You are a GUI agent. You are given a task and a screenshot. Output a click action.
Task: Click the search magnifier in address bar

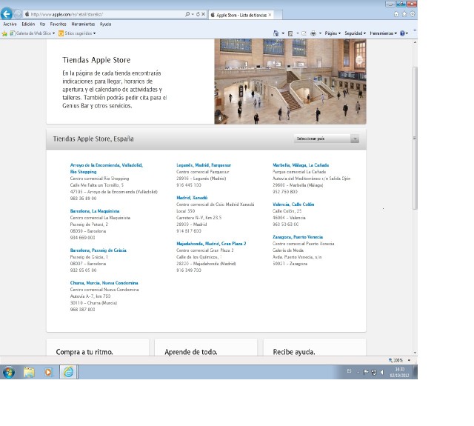pos(187,14)
